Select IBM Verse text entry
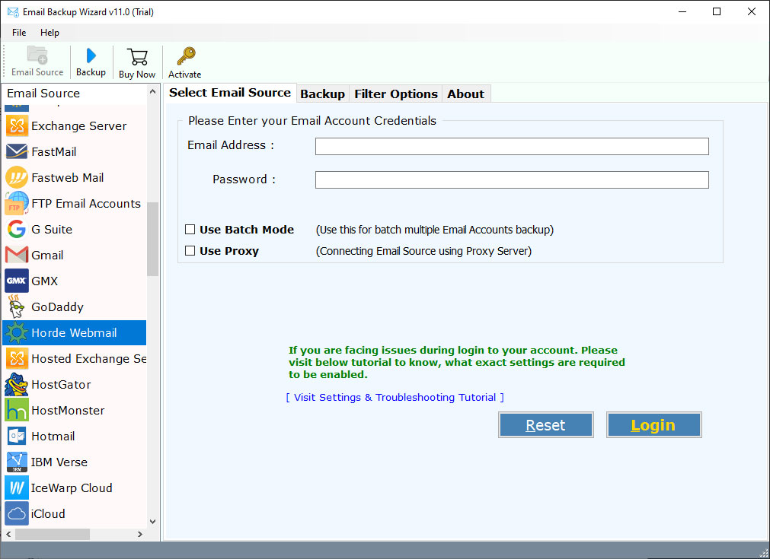 click(x=59, y=462)
